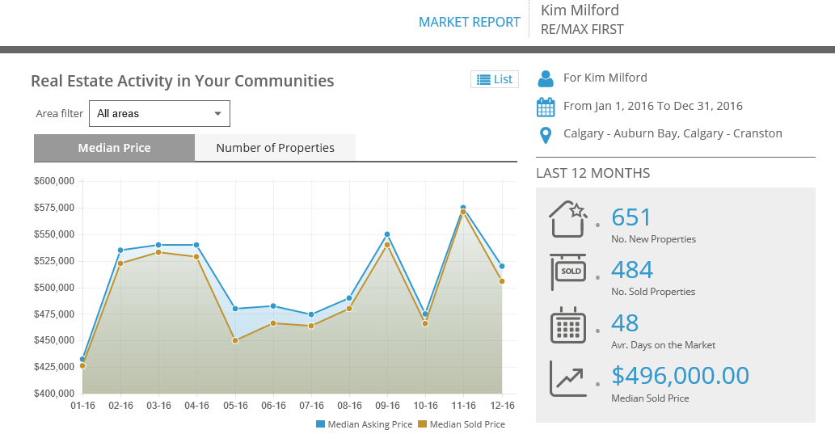Click the house with star new properties icon
This screenshot has height=434, width=835.
[x=567, y=219]
